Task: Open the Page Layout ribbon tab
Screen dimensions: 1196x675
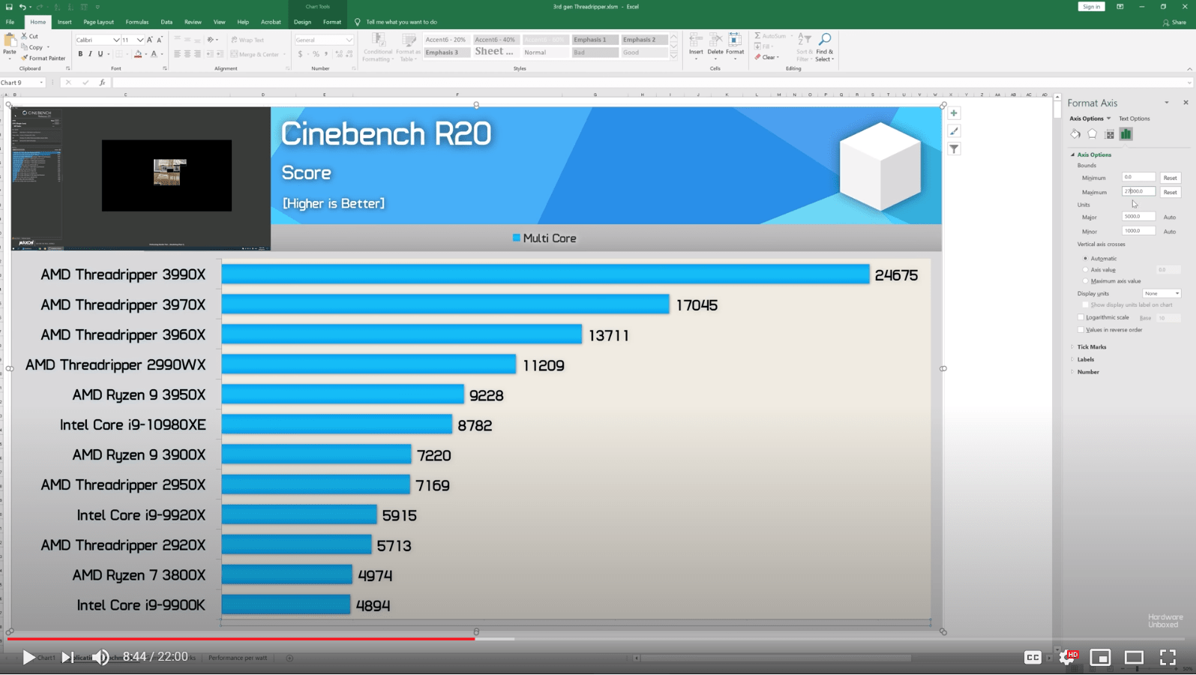Action: click(98, 22)
